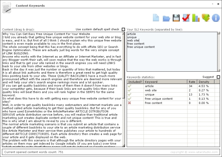Click 'unique' line in SLI keywords box

(132, 37)
